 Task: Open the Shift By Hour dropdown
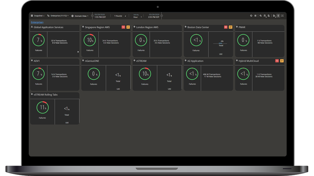[137, 16]
